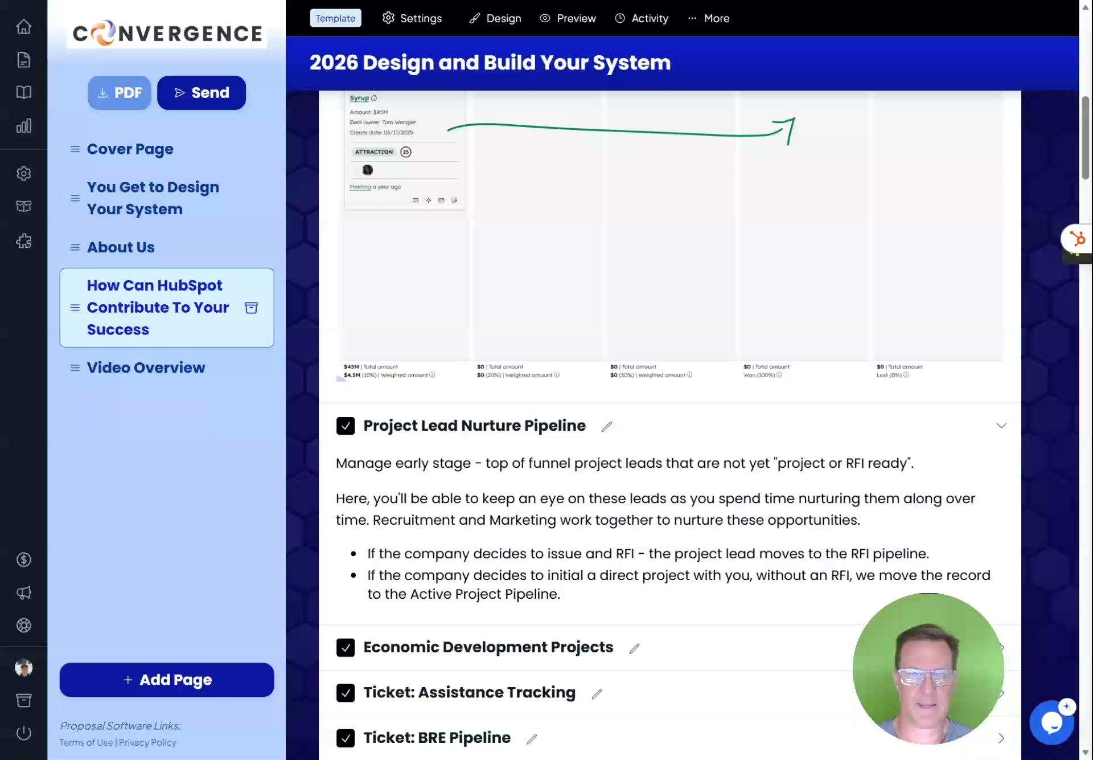The width and height of the screenshot is (1093, 760).
Task: Open the Activity tab
Action: (x=642, y=18)
